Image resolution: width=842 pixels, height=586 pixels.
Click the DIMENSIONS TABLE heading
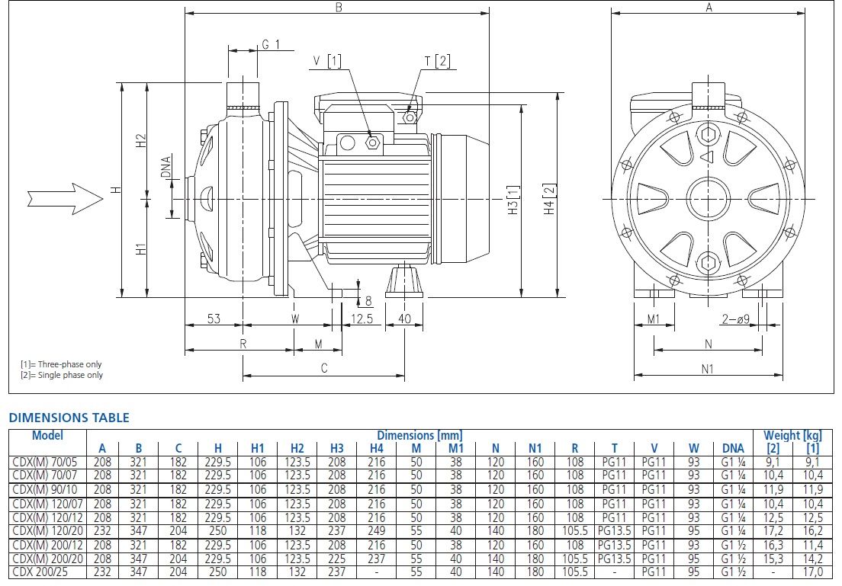click(69, 418)
